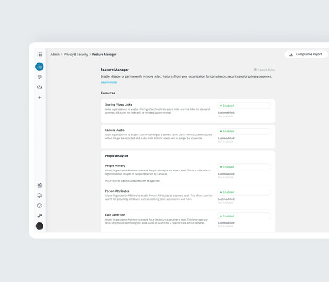Open People History Enabled status dropdown

point(244,167)
